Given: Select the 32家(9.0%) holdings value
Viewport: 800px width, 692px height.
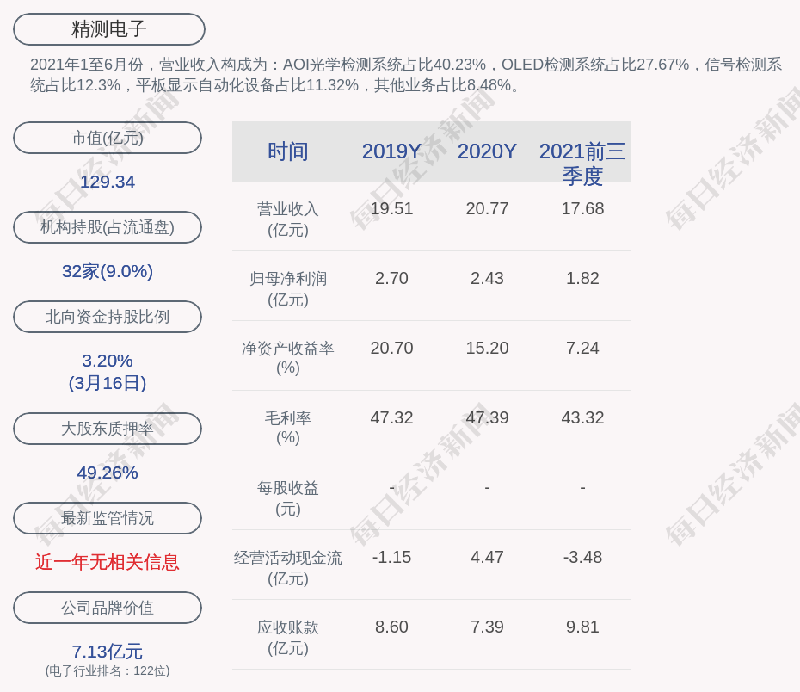Looking at the screenshot, I should [x=108, y=271].
